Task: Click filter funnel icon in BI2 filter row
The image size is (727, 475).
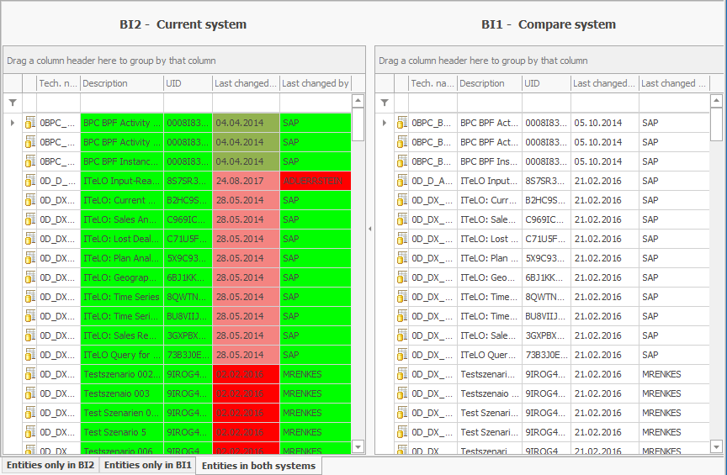Action: 12,103
